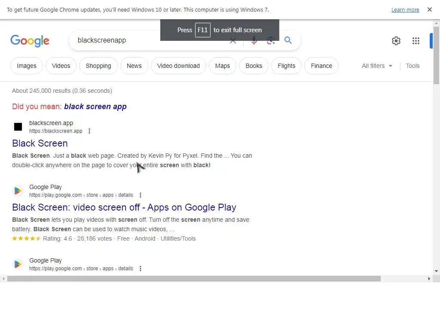This screenshot has height=330, width=440.
Task: Open the Black Screen result title
Action: pyautogui.click(x=40, y=144)
